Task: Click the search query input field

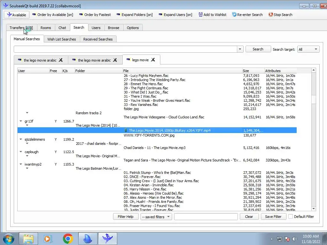Action: (x=125, y=49)
